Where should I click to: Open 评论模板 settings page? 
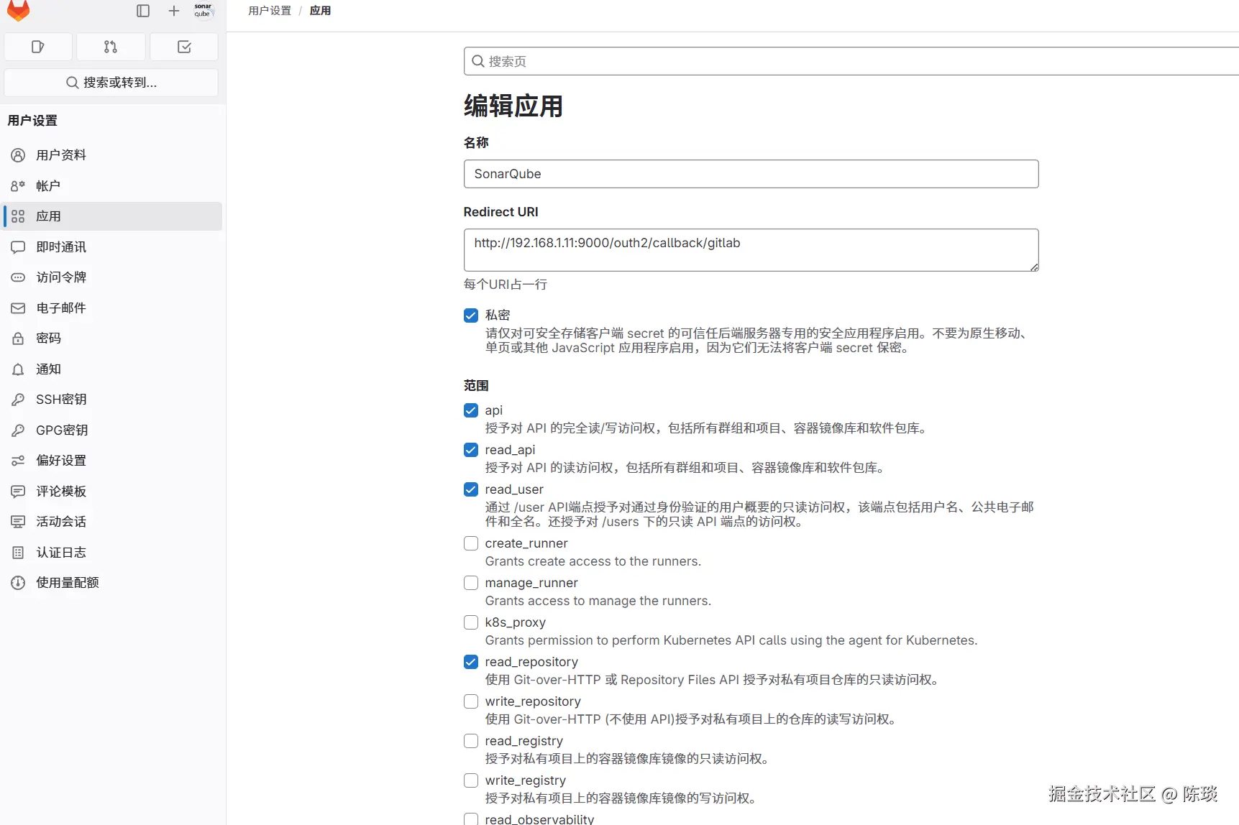pyautogui.click(x=113, y=492)
